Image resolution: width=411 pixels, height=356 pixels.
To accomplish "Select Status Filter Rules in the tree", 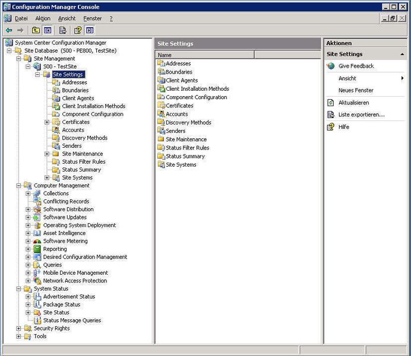I will click(x=84, y=162).
